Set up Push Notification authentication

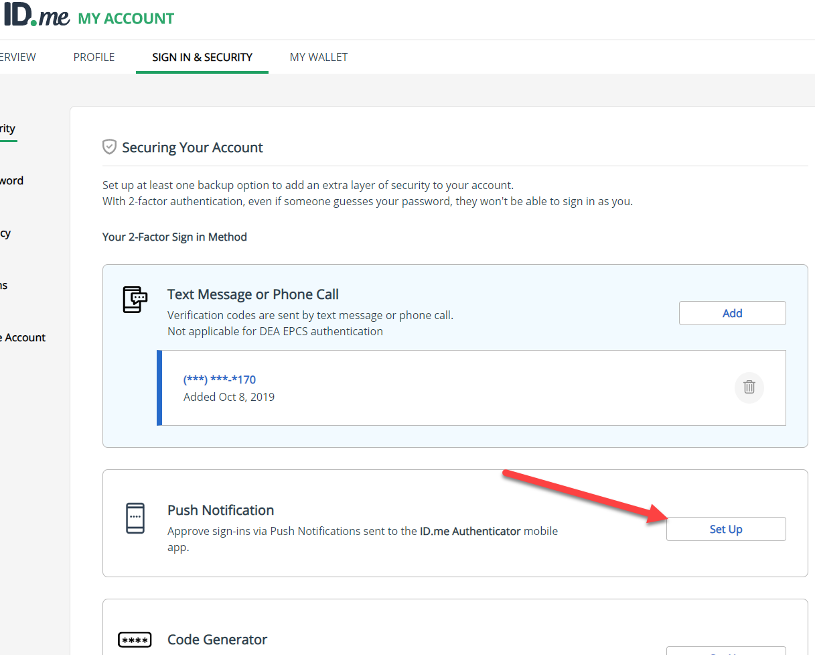(725, 529)
